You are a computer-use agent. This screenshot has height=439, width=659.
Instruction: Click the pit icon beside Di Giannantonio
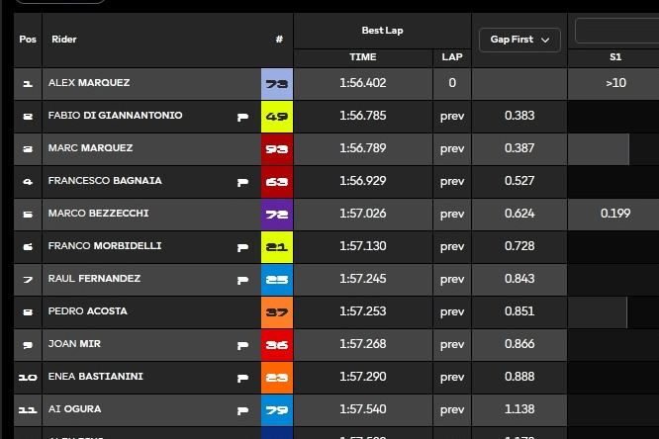pyautogui.click(x=242, y=117)
